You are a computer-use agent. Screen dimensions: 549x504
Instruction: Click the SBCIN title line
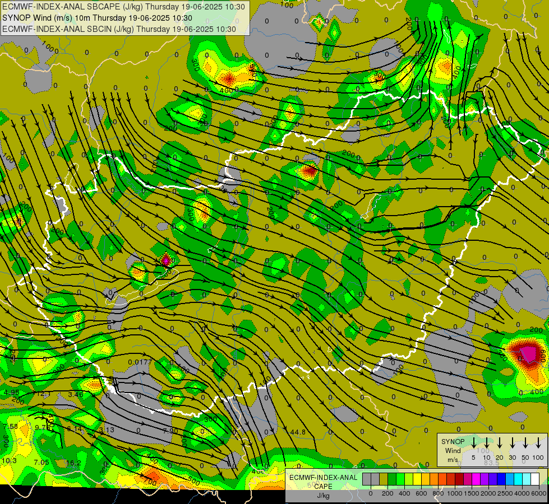point(119,29)
